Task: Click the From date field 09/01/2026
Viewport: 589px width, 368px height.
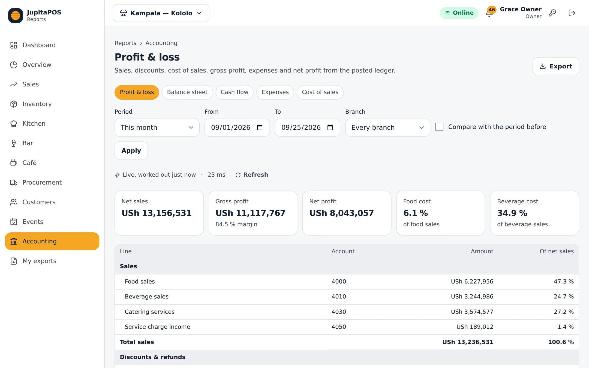Action: pos(237,128)
